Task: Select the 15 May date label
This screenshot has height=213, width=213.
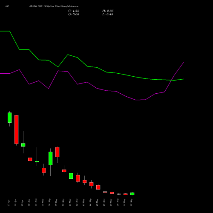Action: point(97,202)
